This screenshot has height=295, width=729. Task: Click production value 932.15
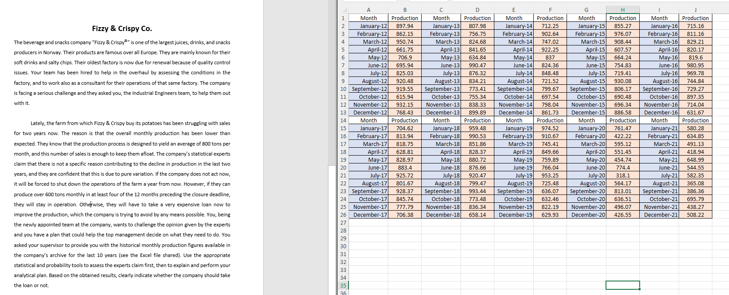pos(405,104)
